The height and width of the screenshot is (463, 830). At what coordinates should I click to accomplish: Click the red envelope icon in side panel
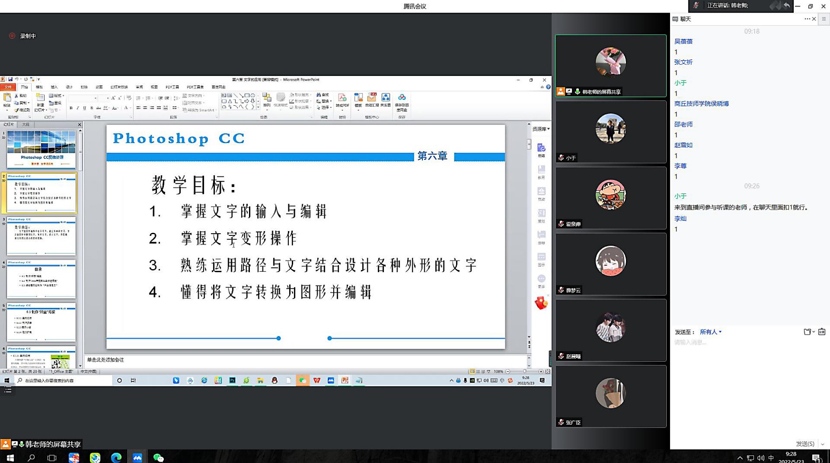coord(541,303)
